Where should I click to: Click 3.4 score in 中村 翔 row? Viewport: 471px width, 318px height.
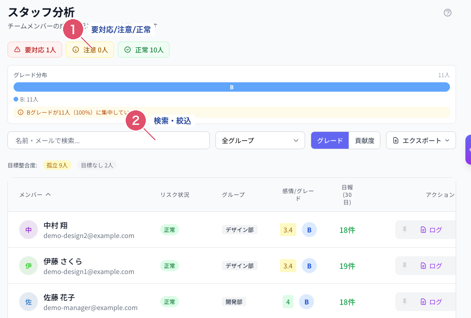pos(288,230)
